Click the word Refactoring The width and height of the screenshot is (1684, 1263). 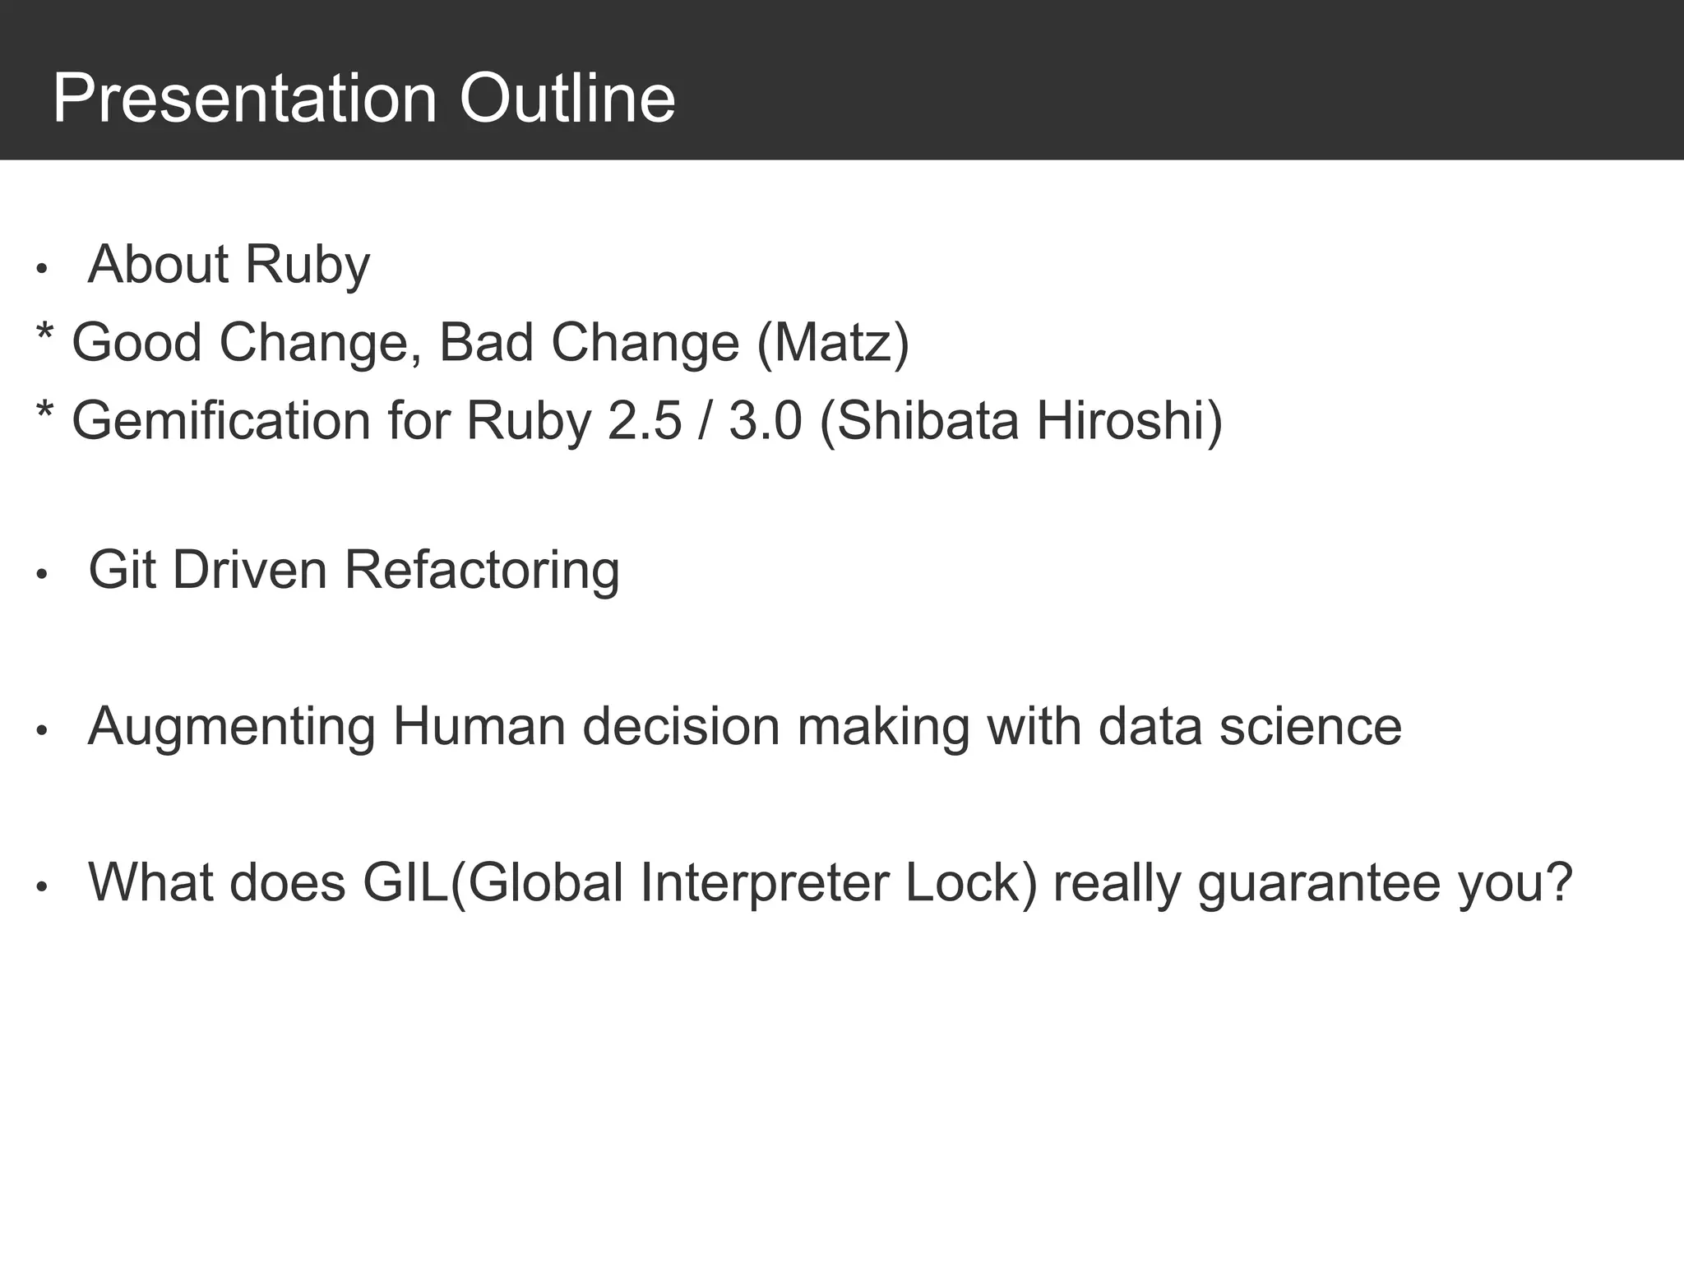point(482,571)
